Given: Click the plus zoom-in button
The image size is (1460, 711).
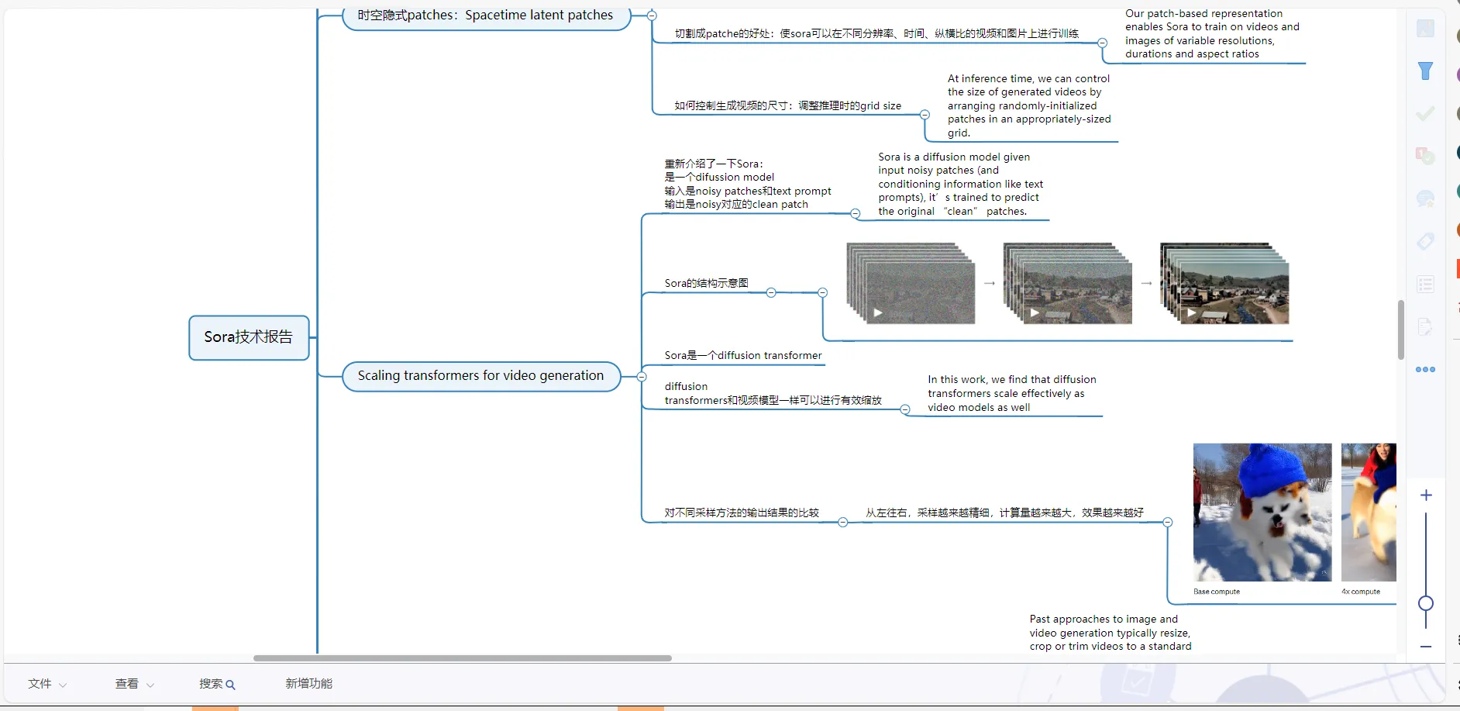Looking at the screenshot, I should (x=1426, y=495).
